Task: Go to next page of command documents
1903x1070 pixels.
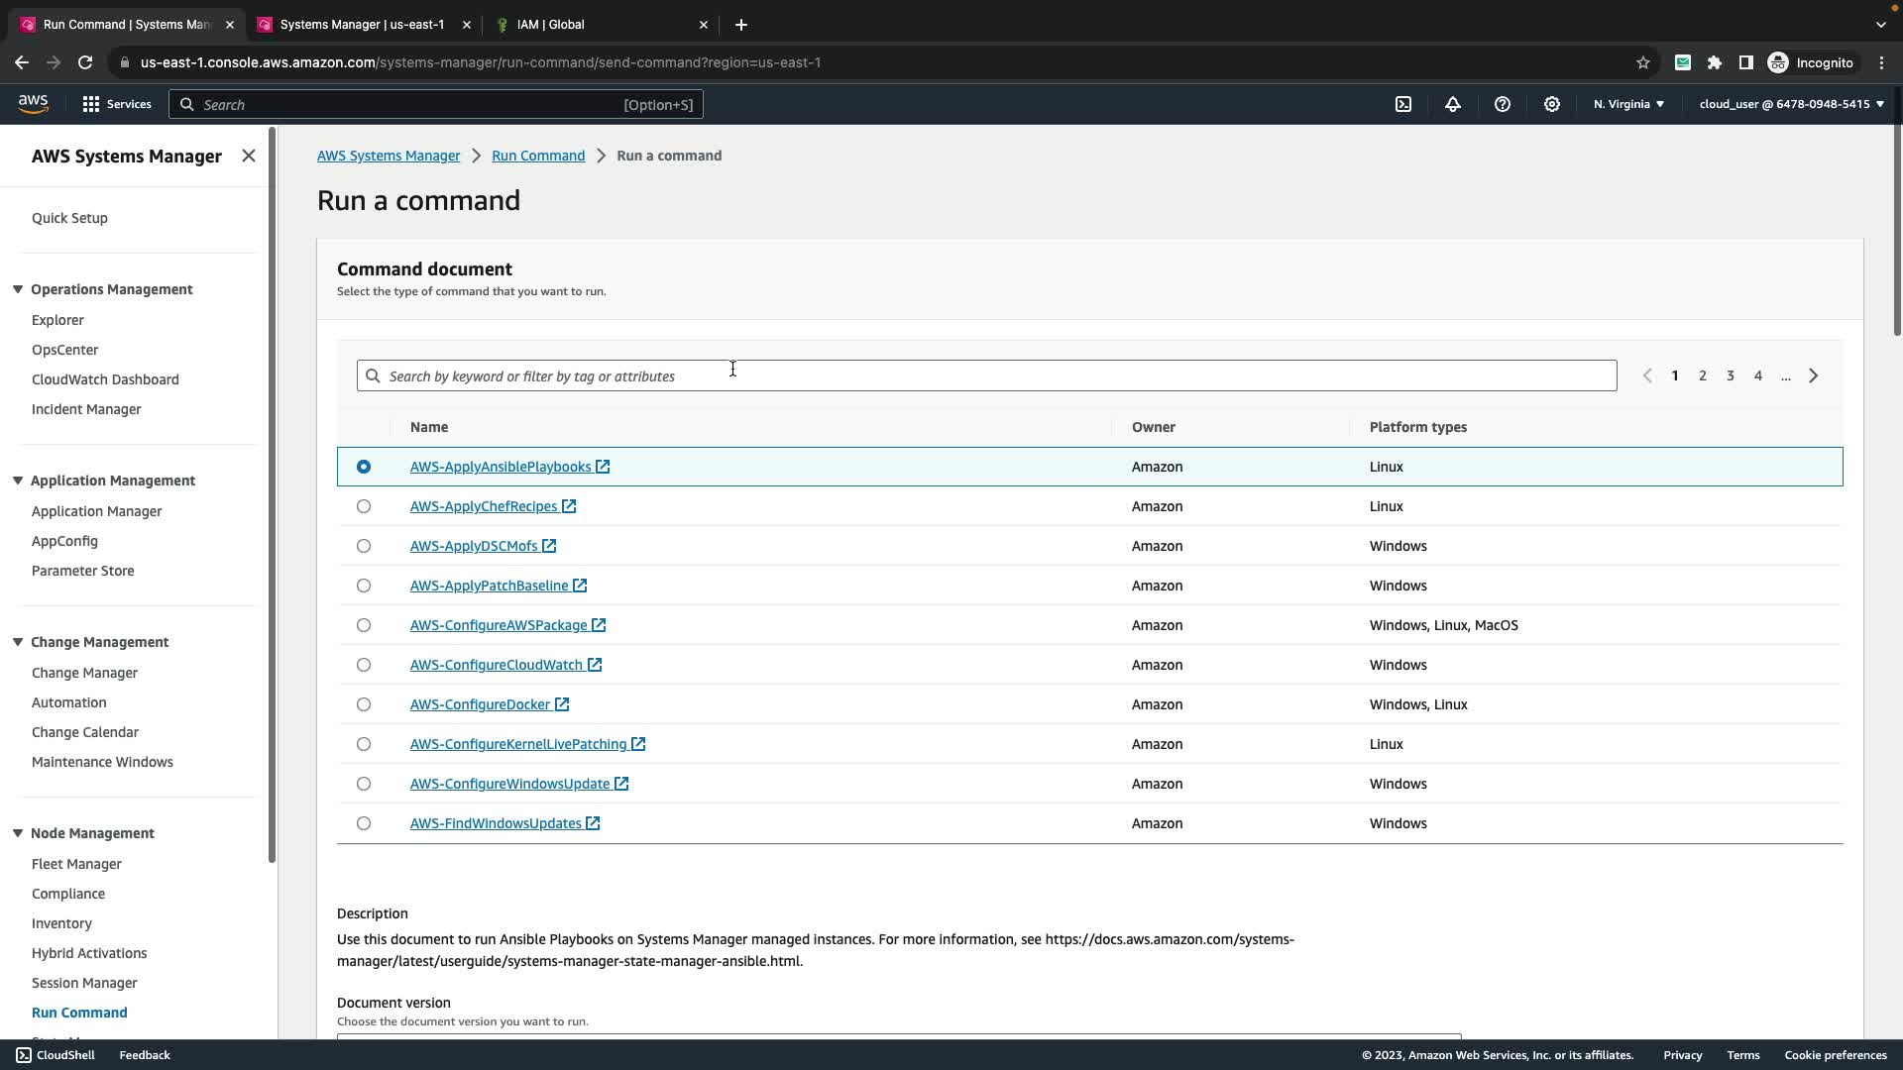Action: (x=1814, y=375)
